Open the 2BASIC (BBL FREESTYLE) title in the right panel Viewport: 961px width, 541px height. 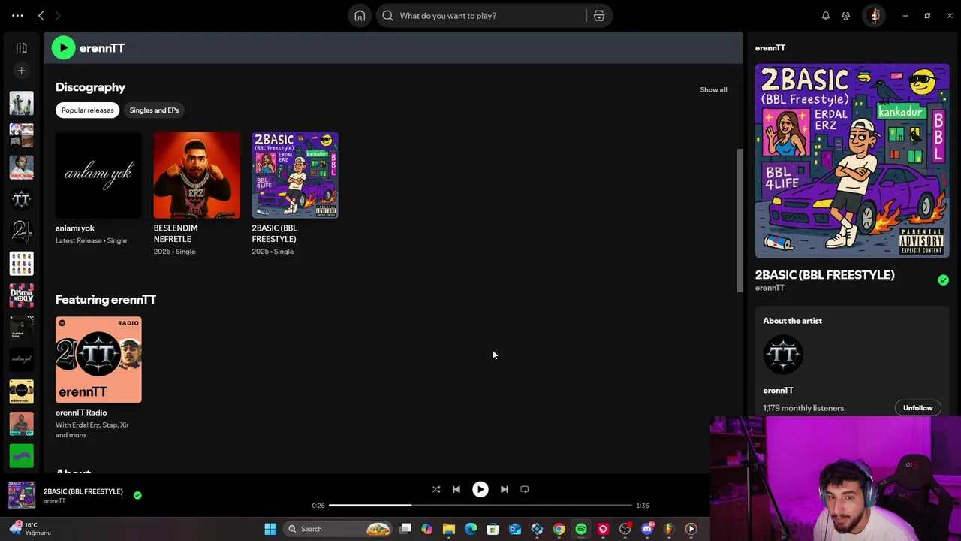click(824, 275)
